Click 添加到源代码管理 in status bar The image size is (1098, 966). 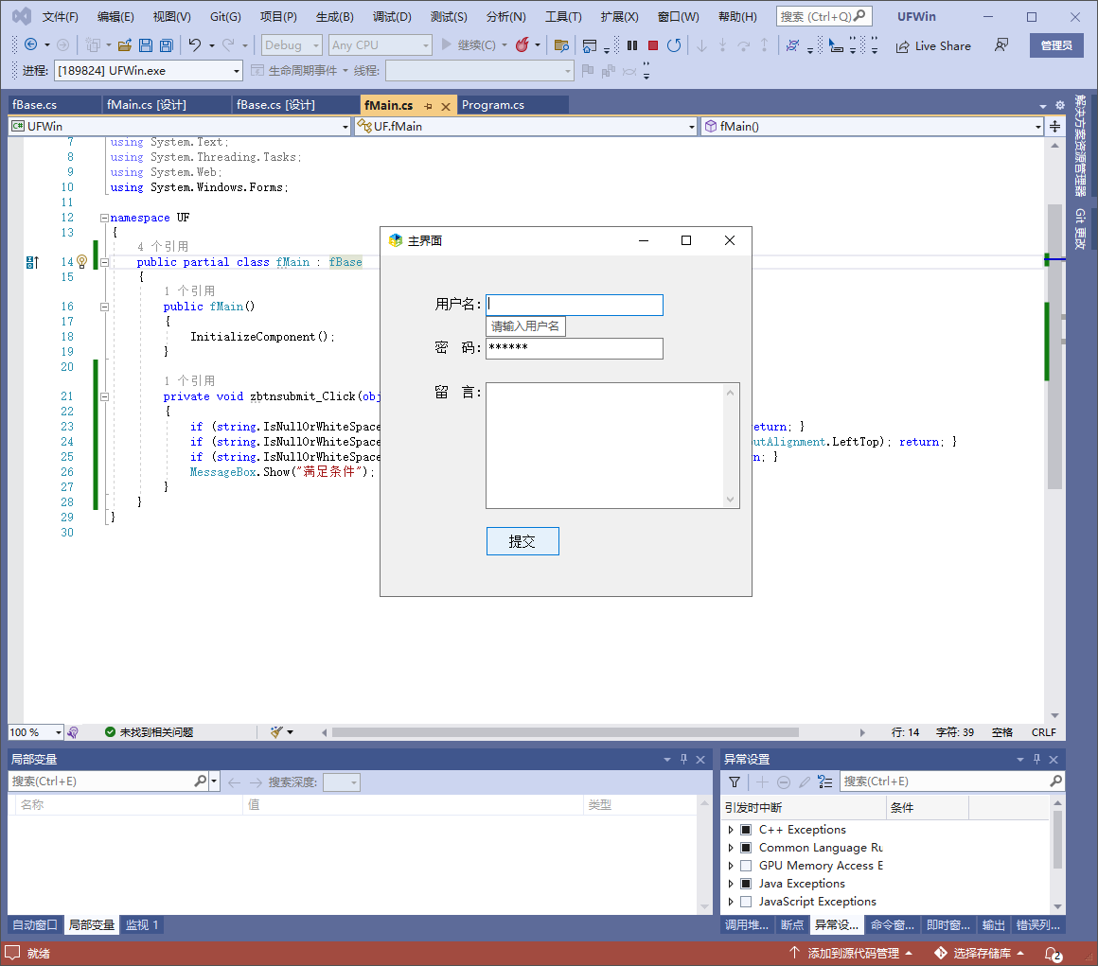coord(852,954)
